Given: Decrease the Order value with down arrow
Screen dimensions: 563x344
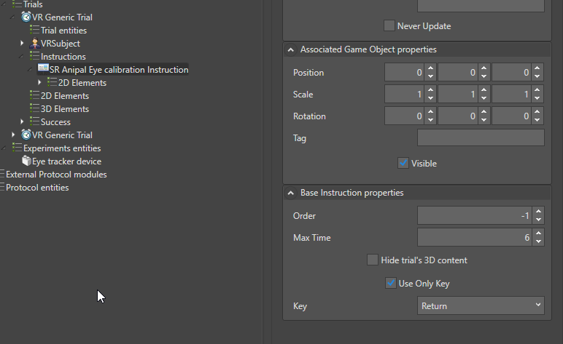Looking at the screenshot, I should coord(539,220).
